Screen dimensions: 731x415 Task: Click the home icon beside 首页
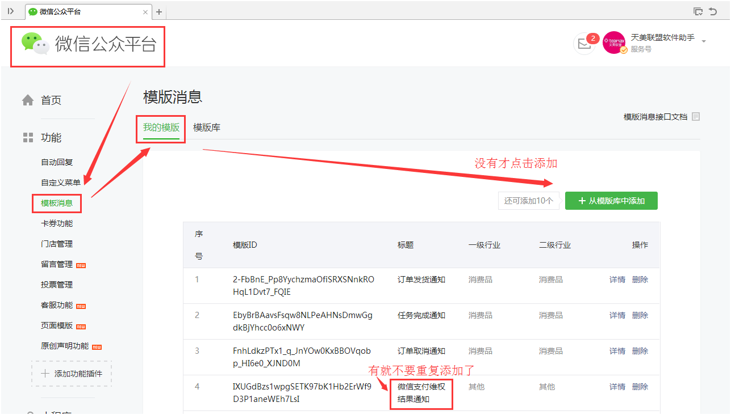pos(28,100)
